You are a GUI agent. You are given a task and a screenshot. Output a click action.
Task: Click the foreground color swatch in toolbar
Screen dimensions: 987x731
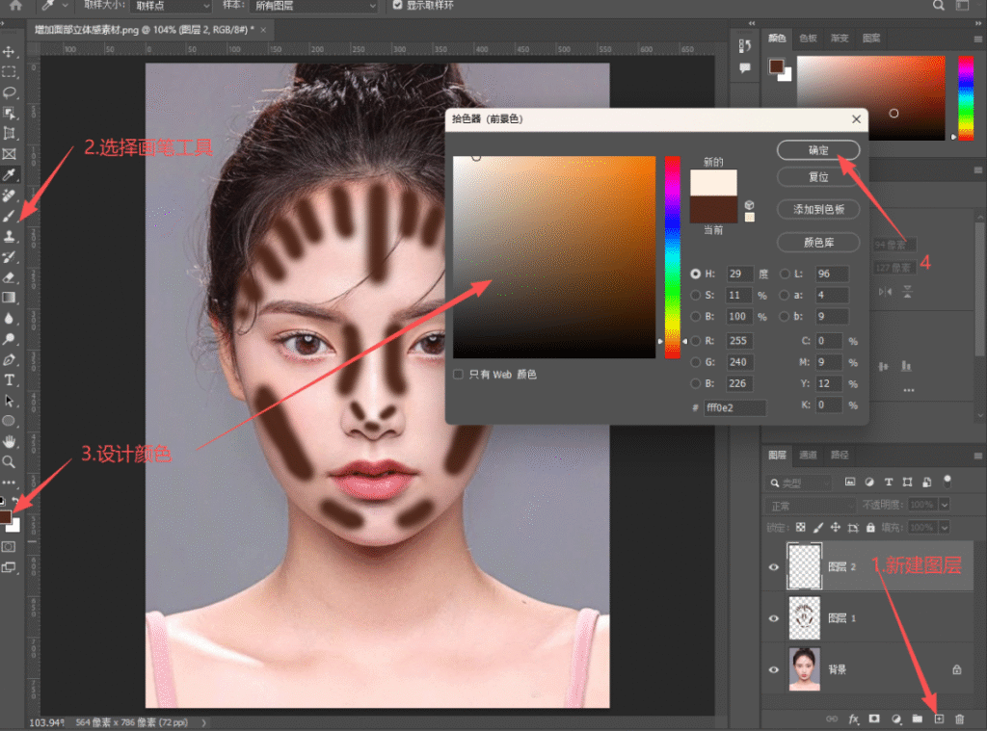pos(5,517)
